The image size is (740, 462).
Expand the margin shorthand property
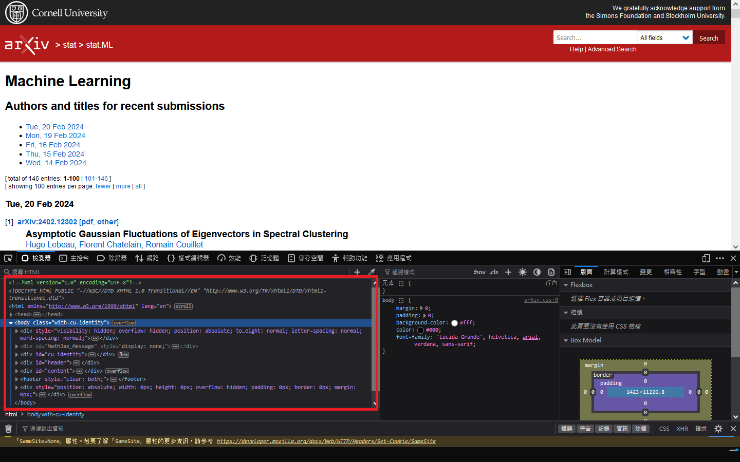click(422, 309)
